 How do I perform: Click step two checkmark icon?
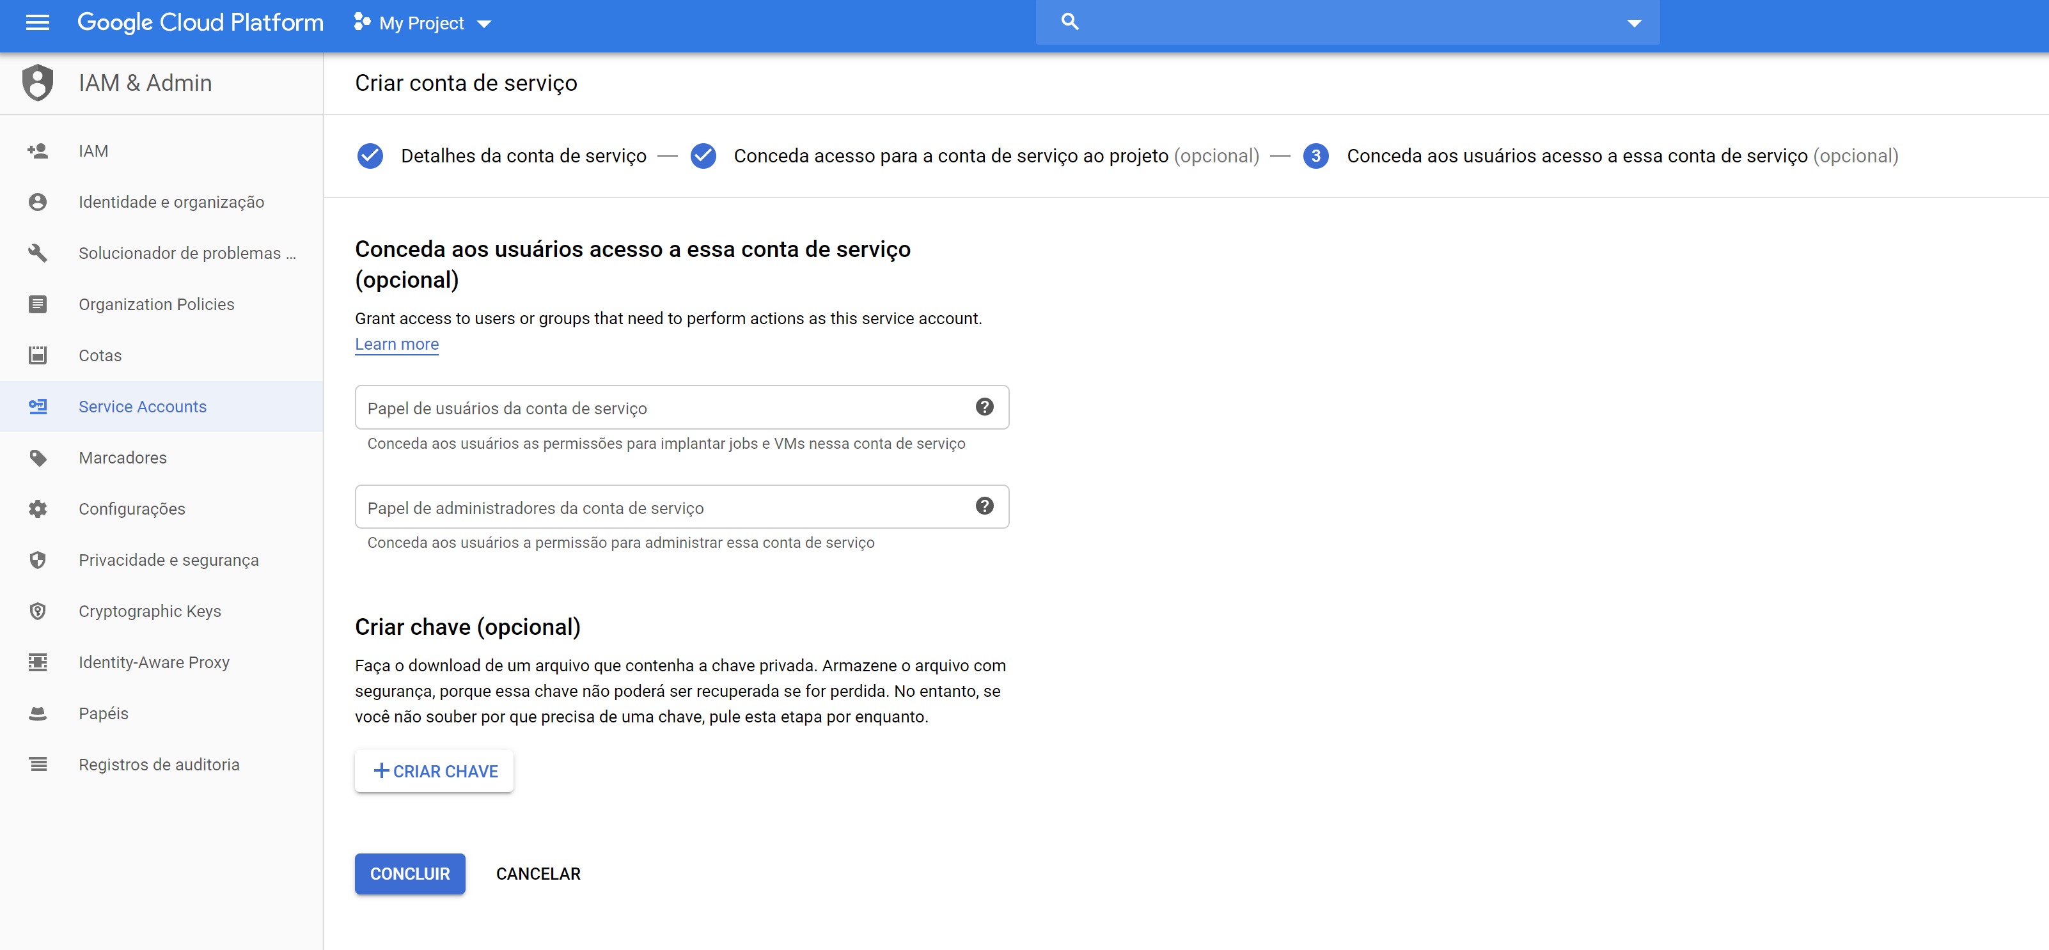click(x=703, y=156)
